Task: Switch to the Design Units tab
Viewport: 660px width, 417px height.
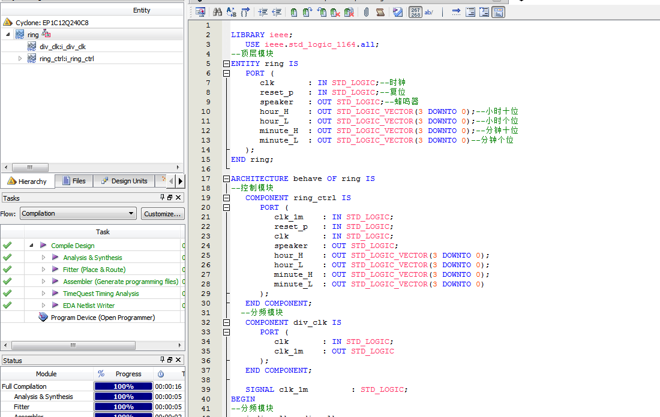Action: pyautogui.click(x=124, y=181)
